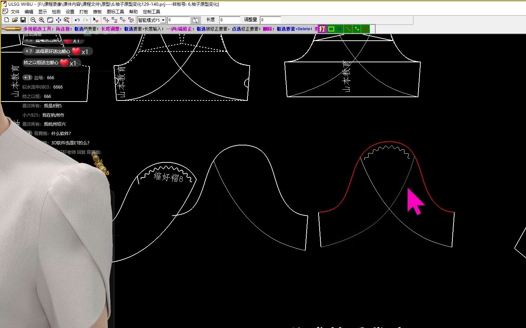Click the chat message 我在杭州市

pyautogui.click(x=53, y=115)
